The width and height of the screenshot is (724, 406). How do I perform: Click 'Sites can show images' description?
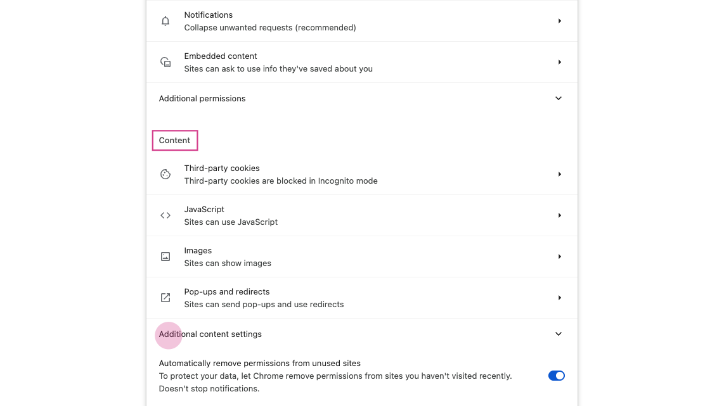pos(228,263)
